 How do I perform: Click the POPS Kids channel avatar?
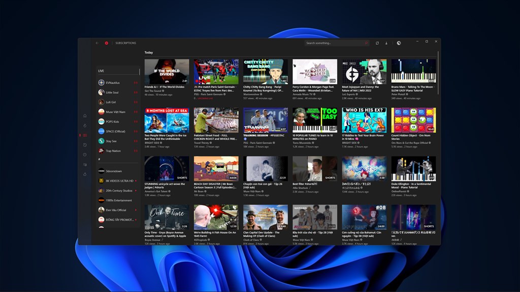[x=101, y=122]
